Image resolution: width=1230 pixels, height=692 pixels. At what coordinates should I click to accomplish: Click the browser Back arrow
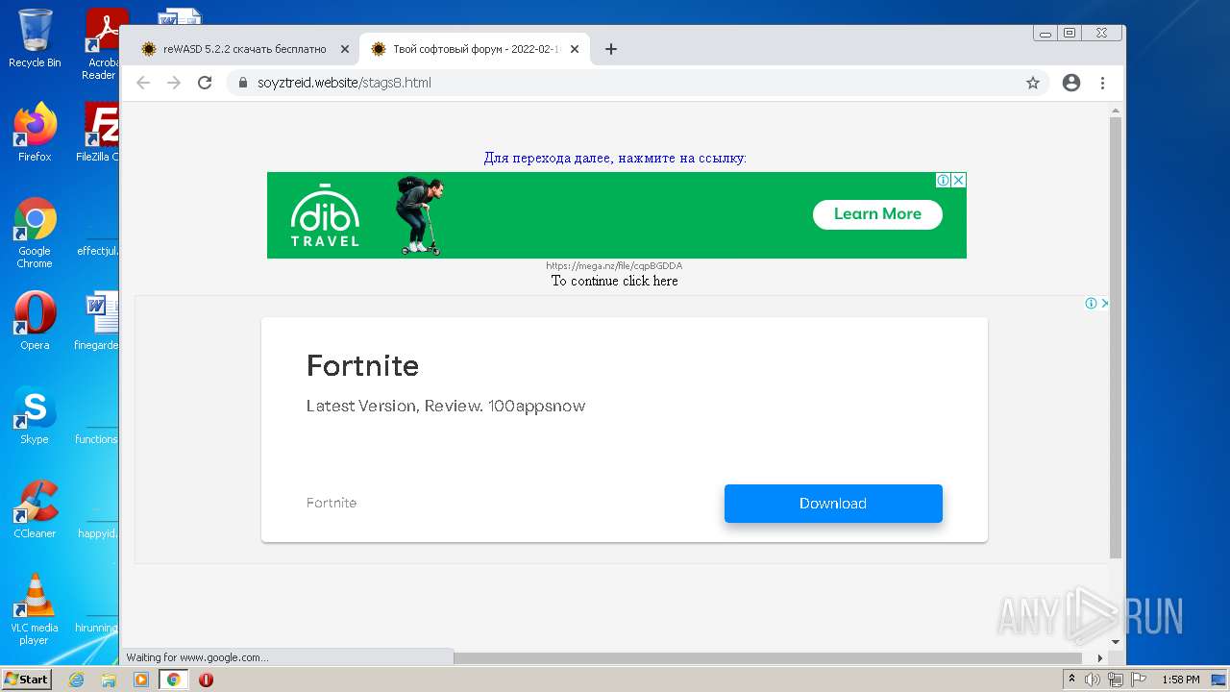(x=143, y=83)
